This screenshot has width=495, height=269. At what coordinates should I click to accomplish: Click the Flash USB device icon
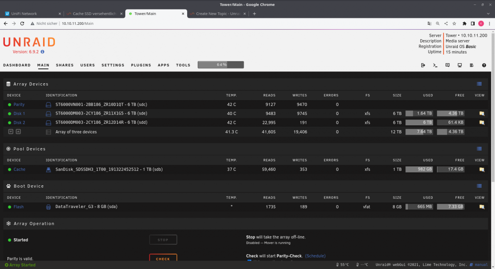(x=49, y=207)
